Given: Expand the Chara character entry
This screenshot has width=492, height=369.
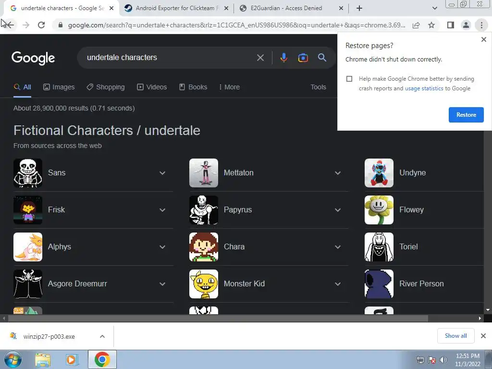Looking at the screenshot, I should pos(338,247).
